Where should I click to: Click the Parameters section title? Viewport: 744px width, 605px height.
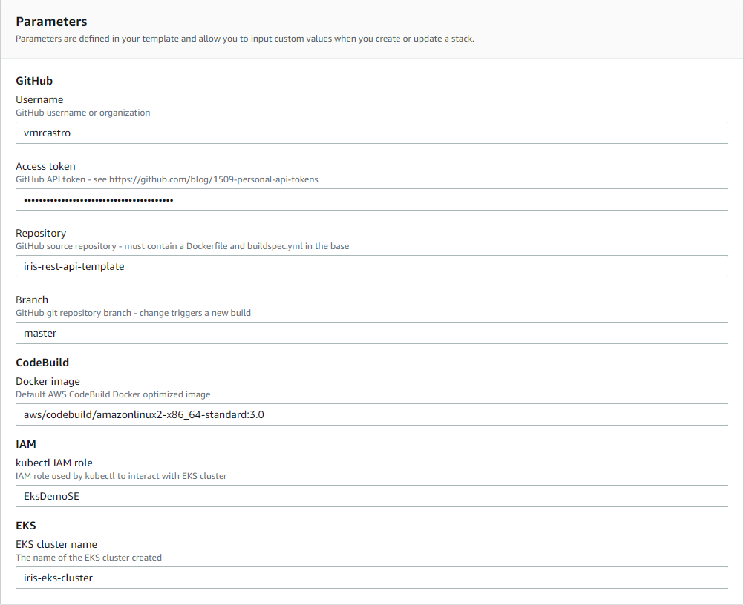click(x=51, y=22)
